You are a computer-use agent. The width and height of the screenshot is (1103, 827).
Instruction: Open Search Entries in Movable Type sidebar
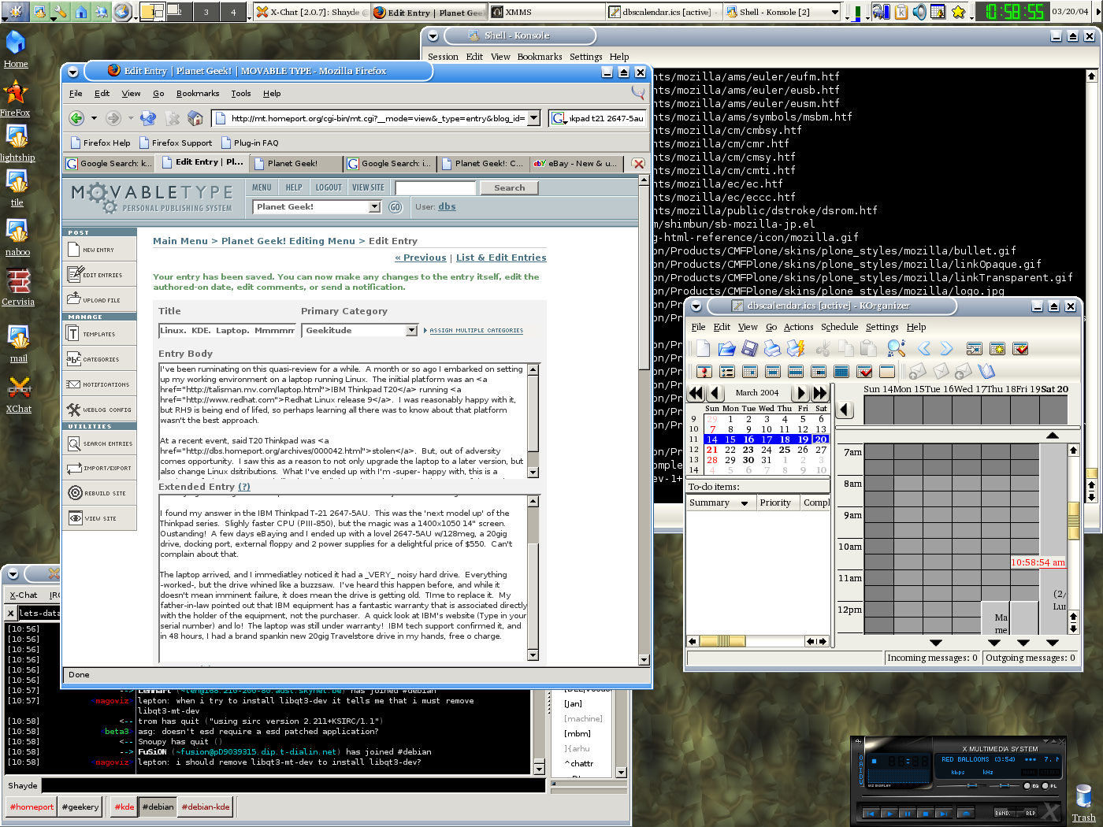(x=99, y=443)
